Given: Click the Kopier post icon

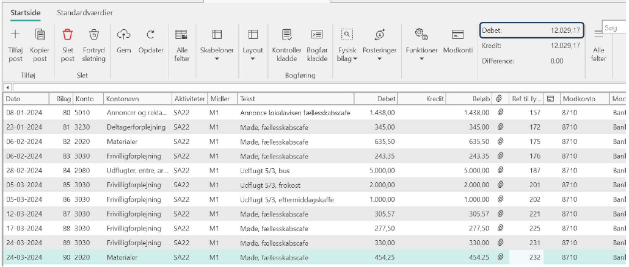Looking at the screenshot, I should (40, 34).
